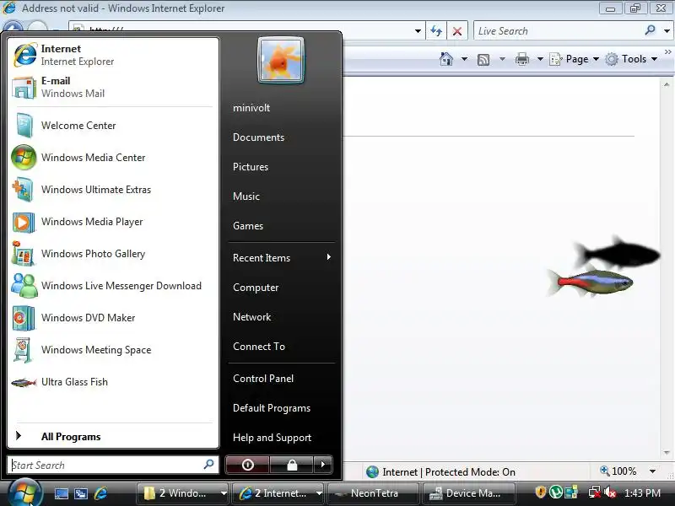
Task: Switch to Device Manager taskbar button
Action: click(x=468, y=493)
